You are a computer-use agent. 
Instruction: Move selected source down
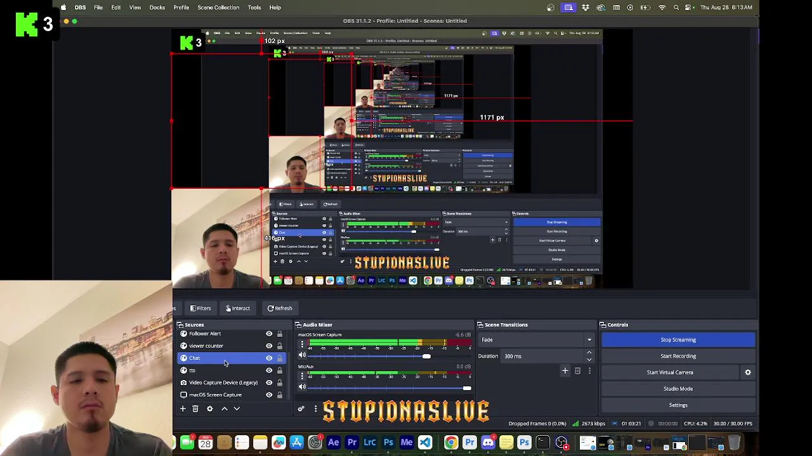click(x=237, y=408)
